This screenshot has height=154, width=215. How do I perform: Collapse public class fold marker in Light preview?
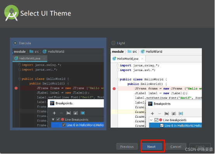[x=118, y=80]
